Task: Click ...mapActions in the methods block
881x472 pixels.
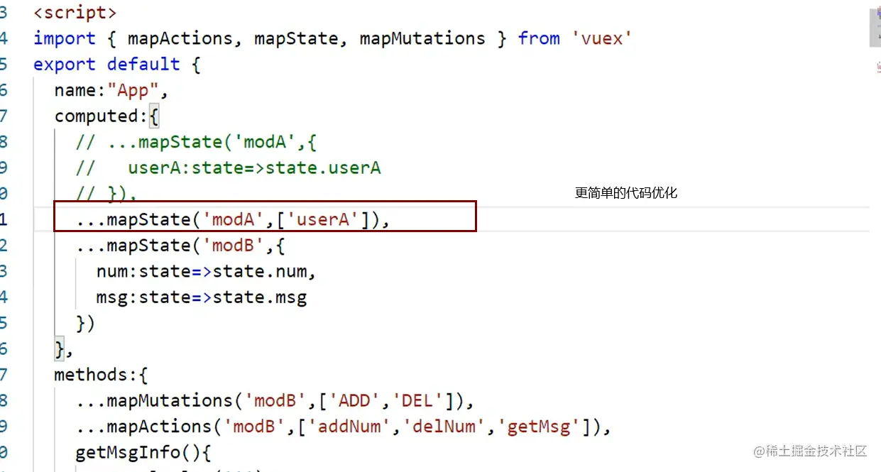Action: pos(143,427)
